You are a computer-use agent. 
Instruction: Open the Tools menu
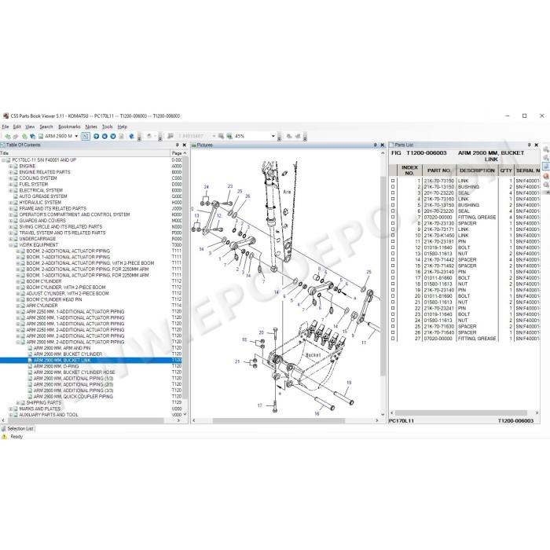pyautogui.click(x=108, y=126)
